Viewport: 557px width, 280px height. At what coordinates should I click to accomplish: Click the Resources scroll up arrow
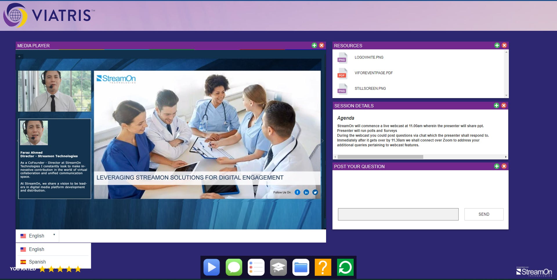pos(506,52)
